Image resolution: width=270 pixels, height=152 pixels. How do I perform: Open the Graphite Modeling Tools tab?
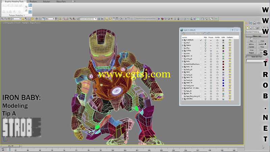[x=14, y=1]
